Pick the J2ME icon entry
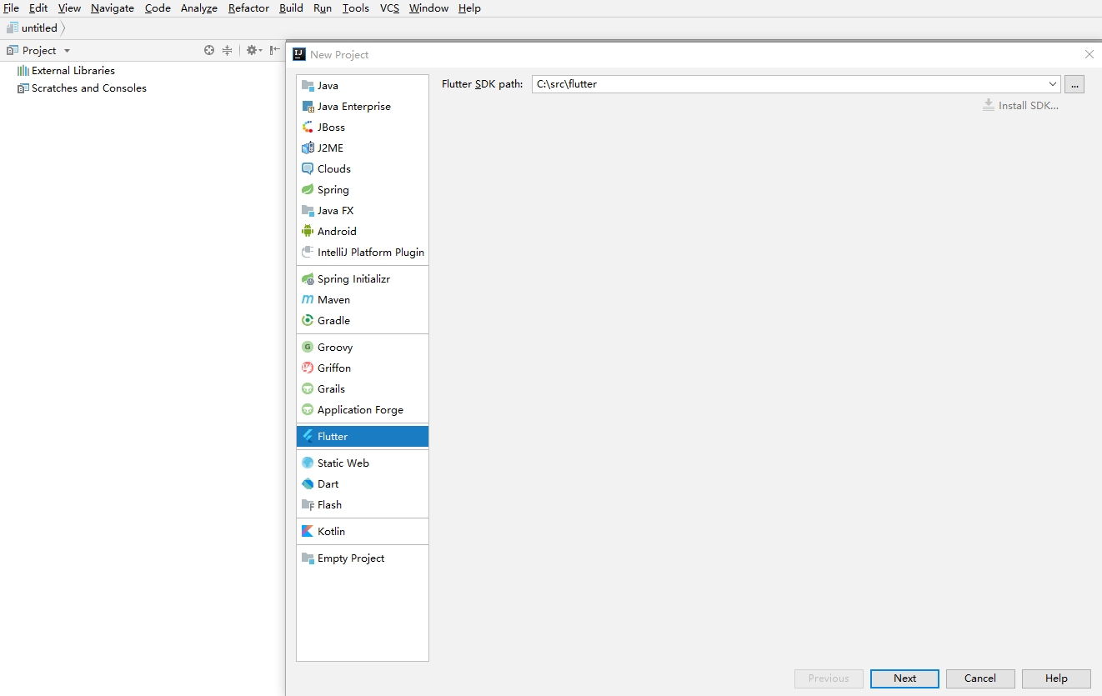Viewport: 1102px width, 696px height. (x=308, y=148)
